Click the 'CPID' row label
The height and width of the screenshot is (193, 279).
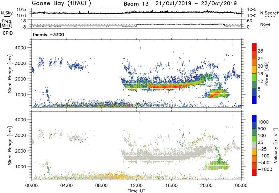pos(8,33)
